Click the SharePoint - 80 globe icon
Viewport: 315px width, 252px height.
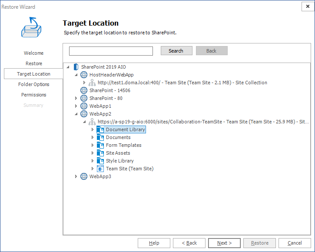coord(84,98)
